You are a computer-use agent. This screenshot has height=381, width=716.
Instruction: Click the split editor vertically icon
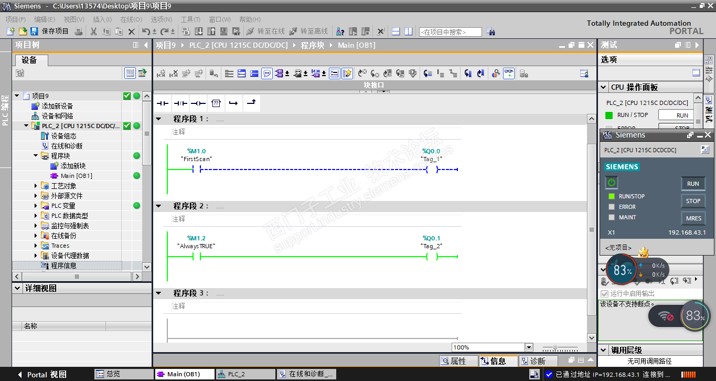(x=408, y=31)
